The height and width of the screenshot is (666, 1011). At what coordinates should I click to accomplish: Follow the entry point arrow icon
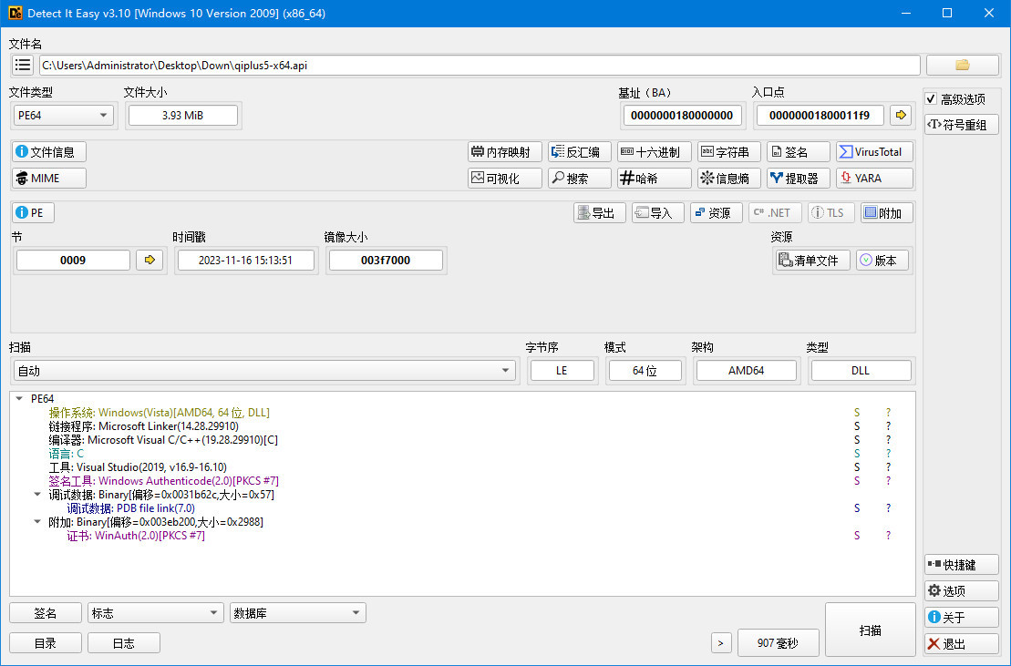(901, 116)
